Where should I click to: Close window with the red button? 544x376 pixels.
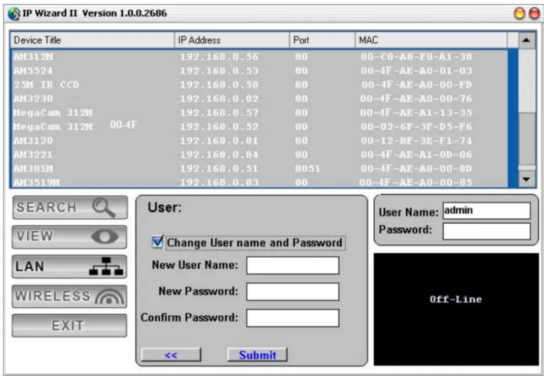coord(534,14)
